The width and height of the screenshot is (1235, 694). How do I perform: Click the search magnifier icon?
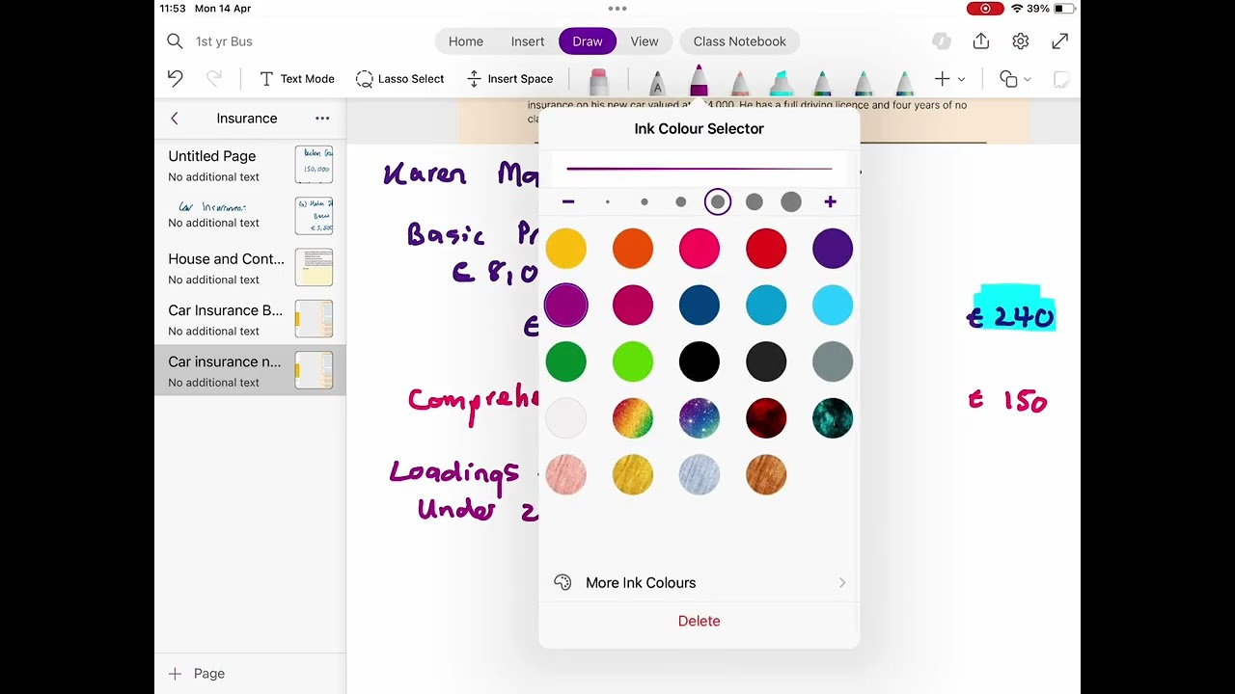tap(175, 41)
